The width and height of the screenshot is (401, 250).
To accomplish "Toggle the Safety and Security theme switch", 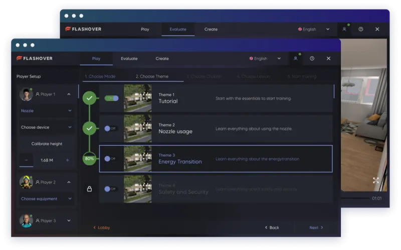I will point(110,189).
